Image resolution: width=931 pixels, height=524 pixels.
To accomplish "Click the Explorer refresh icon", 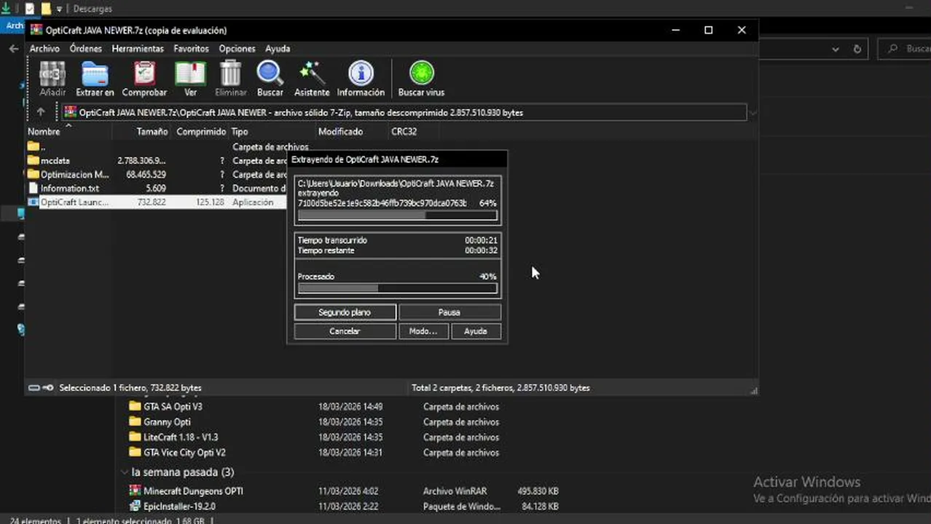I will coord(857,49).
